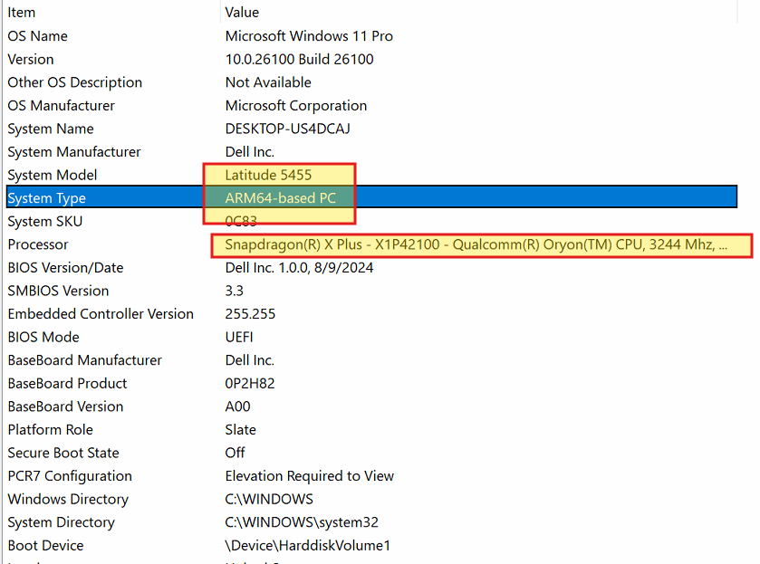Click the value 10.0.26100 Build 26100
Image resolution: width=760 pixels, height=564 pixels.
[299, 59]
